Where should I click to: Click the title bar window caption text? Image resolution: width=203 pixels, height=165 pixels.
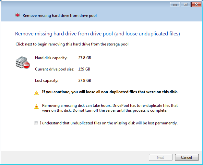(x=60, y=15)
